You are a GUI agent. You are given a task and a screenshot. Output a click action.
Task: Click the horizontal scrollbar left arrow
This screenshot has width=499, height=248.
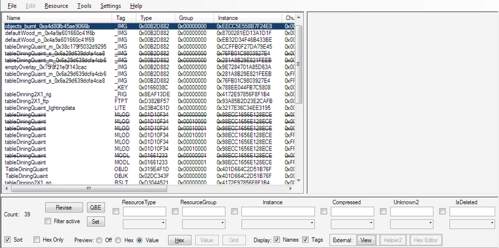pos(7,189)
